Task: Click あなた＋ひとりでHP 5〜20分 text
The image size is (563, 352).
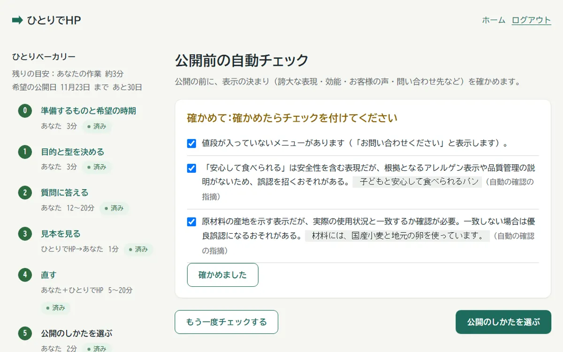Action: click(x=87, y=291)
